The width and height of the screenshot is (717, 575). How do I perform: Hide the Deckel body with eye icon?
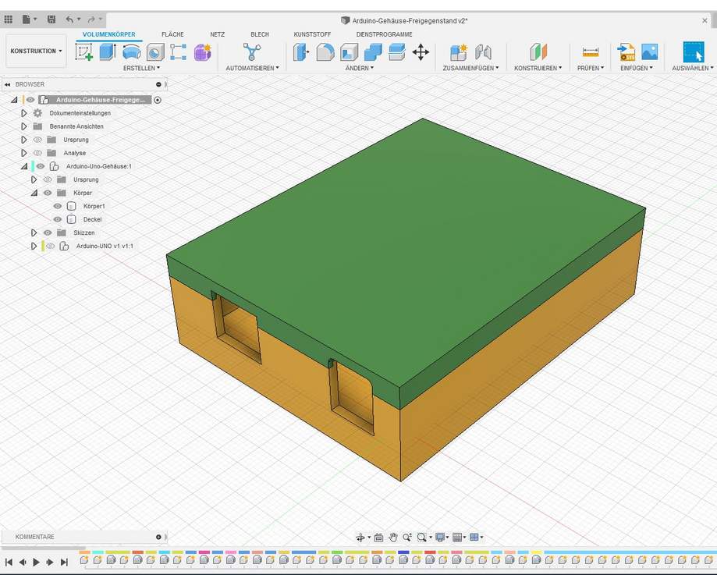(x=58, y=219)
